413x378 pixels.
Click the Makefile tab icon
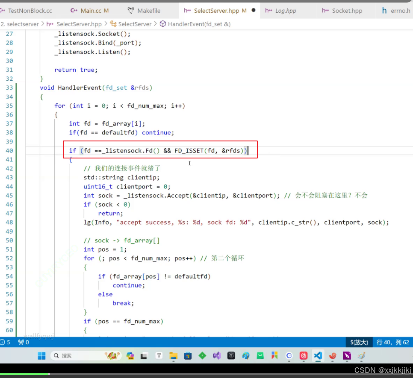(131, 11)
